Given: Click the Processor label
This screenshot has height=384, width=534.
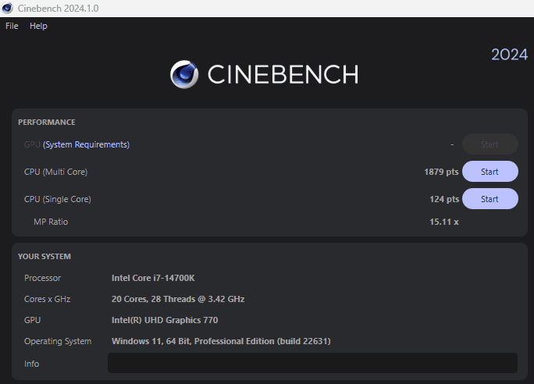Looking at the screenshot, I should [x=43, y=278].
